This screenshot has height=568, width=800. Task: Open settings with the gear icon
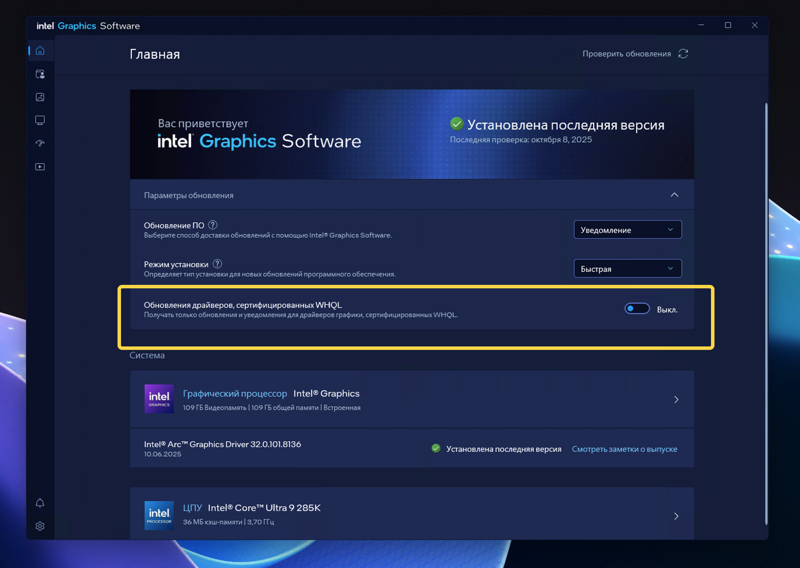(x=40, y=526)
